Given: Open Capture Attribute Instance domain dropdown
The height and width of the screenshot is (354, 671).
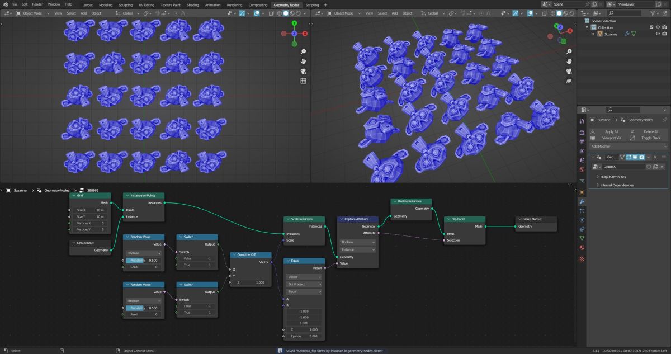Looking at the screenshot, I should click(358, 249).
